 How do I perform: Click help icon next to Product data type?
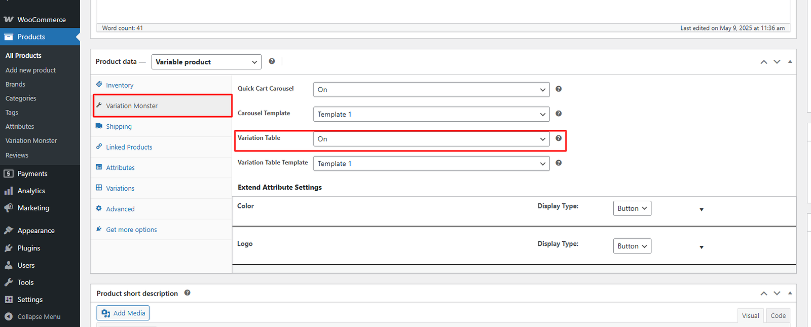click(272, 61)
